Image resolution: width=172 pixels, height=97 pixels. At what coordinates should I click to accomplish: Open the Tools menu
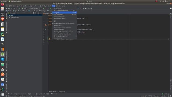[x=49, y=6]
